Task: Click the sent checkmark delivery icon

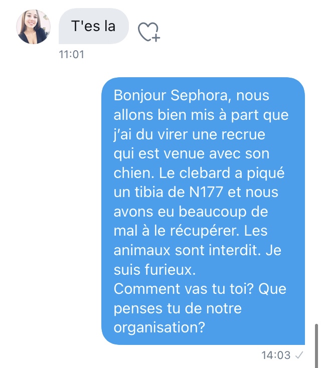Action: (x=299, y=355)
